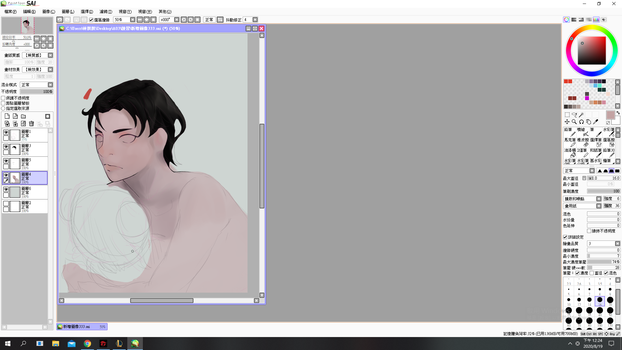
Task: Enable 保護不透明度 preserve opacity
Action: [x=3, y=98]
